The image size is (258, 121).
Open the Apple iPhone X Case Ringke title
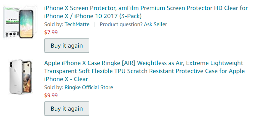point(144,71)
